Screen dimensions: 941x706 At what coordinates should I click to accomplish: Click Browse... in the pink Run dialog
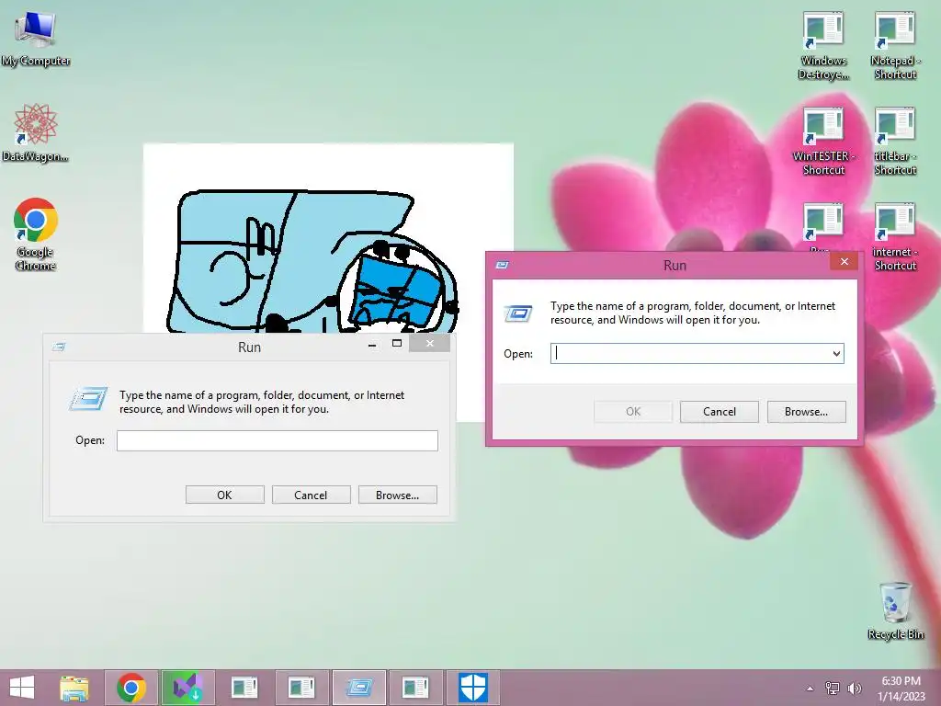(x=806, y=412)
